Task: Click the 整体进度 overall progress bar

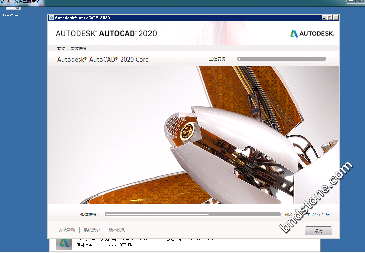Action: point(192,214)
